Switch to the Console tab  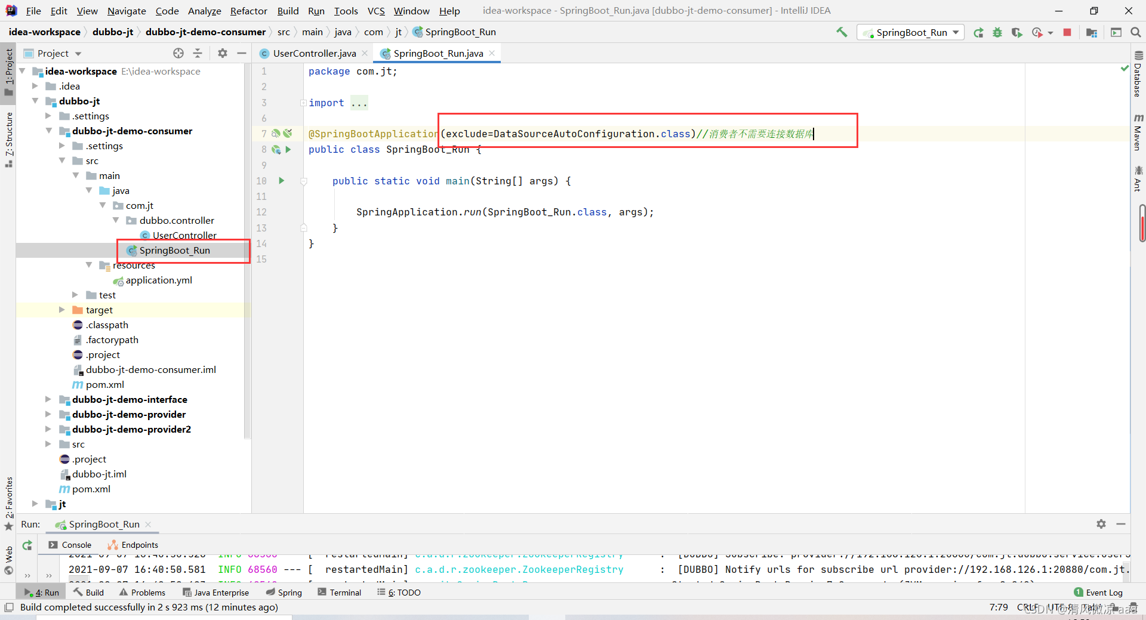coord(70,545)
